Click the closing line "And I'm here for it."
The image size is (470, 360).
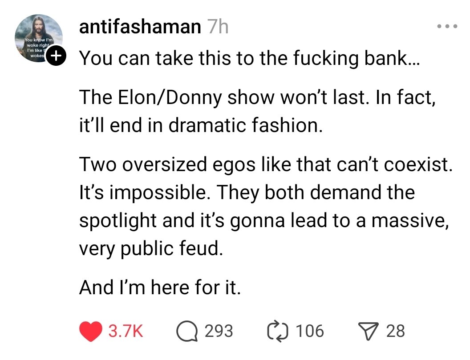tap(160, 288)
